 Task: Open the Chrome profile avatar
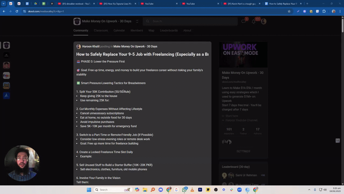(334, 11)
